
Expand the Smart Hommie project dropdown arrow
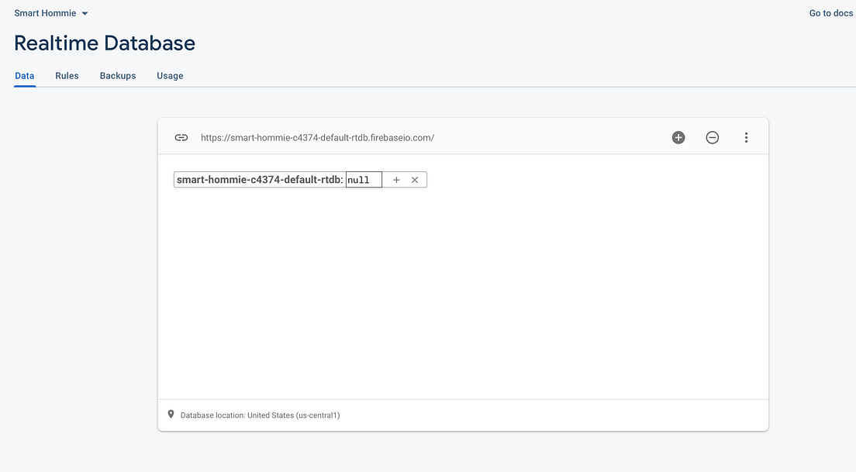tap(85, 12)
